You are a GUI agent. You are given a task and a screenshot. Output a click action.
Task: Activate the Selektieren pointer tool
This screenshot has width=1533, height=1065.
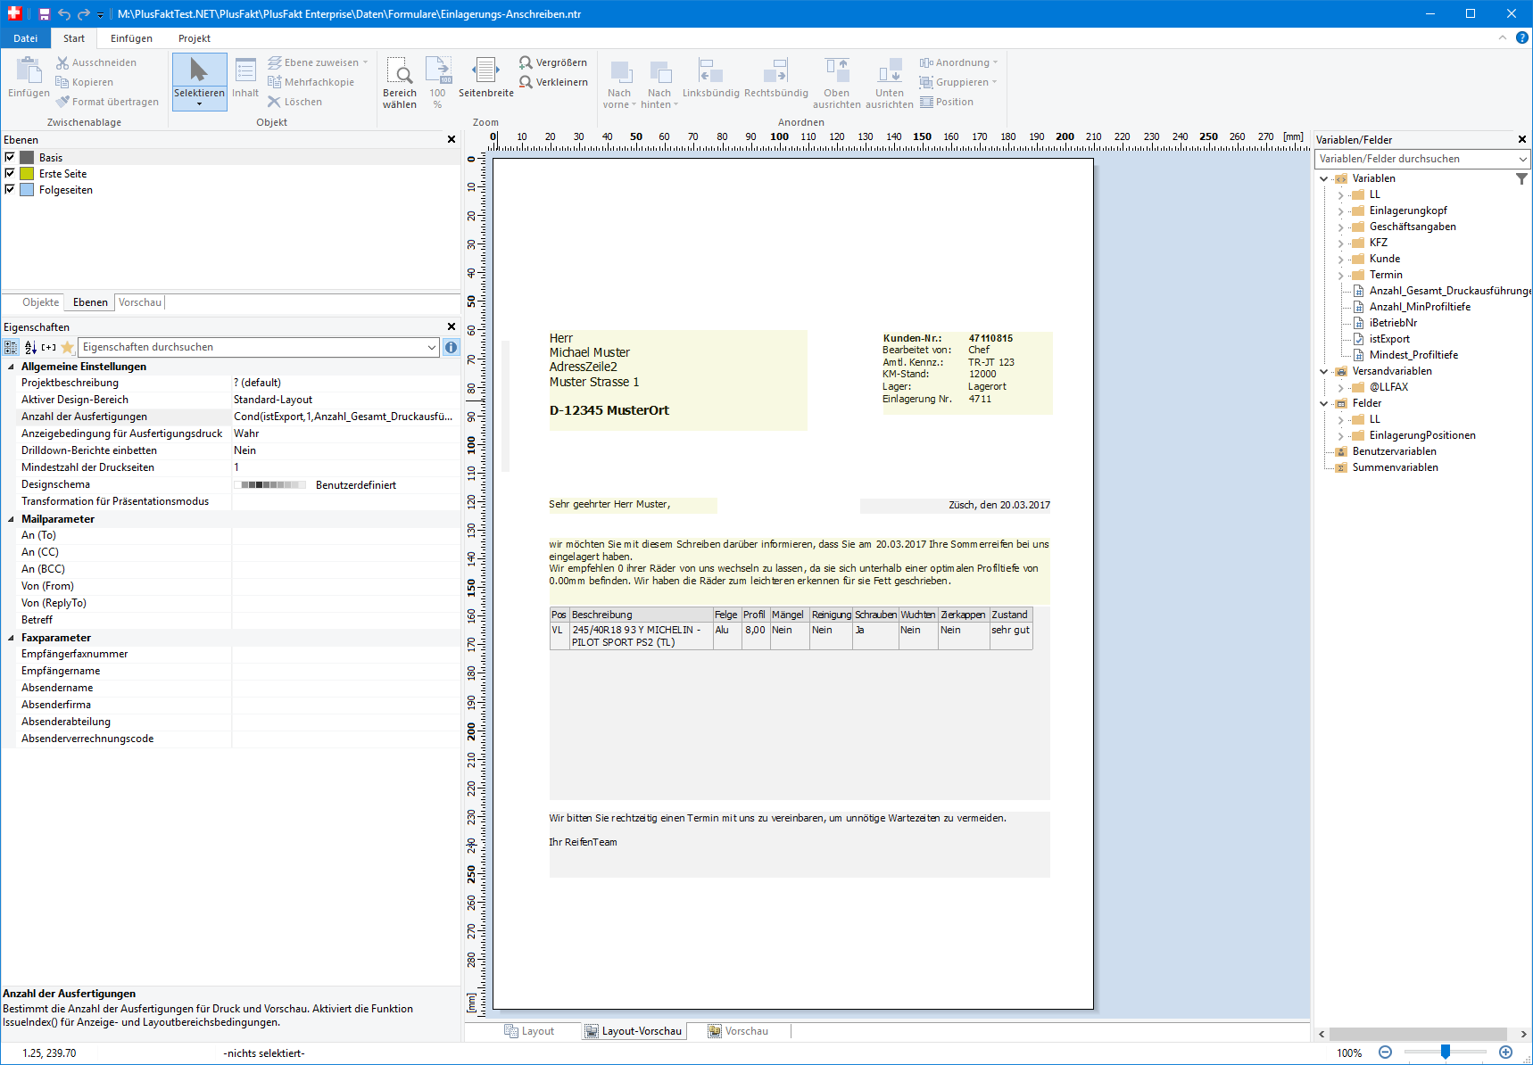199,81
